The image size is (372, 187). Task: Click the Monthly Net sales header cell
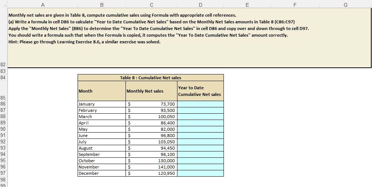pyautogui.click(x=151, y=91)
